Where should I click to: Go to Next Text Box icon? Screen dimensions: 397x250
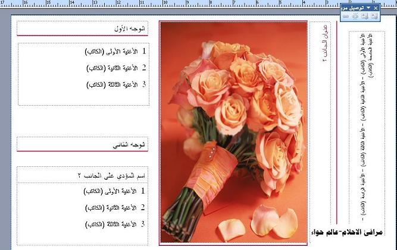[x=346, y=17]
